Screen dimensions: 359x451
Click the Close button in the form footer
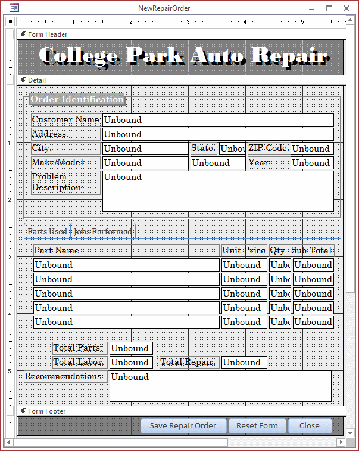point(310,425)
